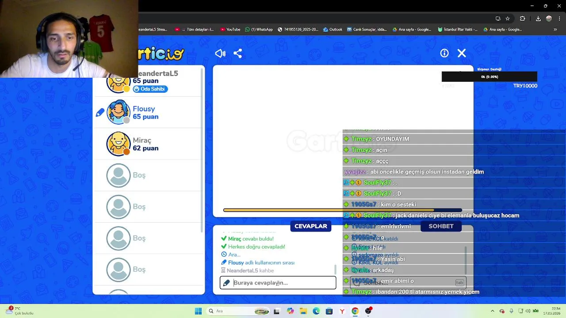Click the 'Oda Sahibi' badge

pyautogui.click(x=150, y=89)
